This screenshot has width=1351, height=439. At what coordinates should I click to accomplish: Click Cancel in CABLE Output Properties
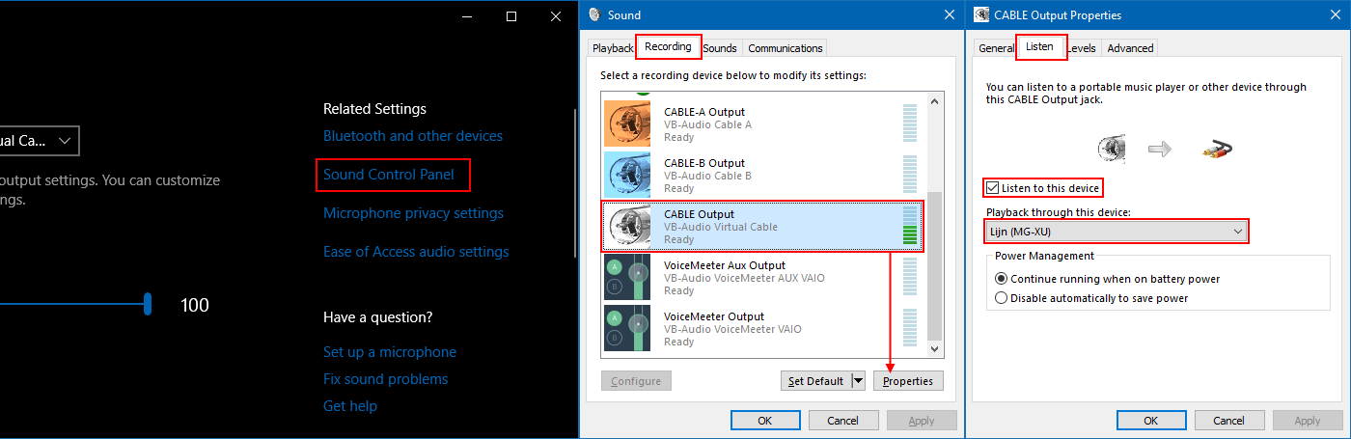pos(1229,421)
